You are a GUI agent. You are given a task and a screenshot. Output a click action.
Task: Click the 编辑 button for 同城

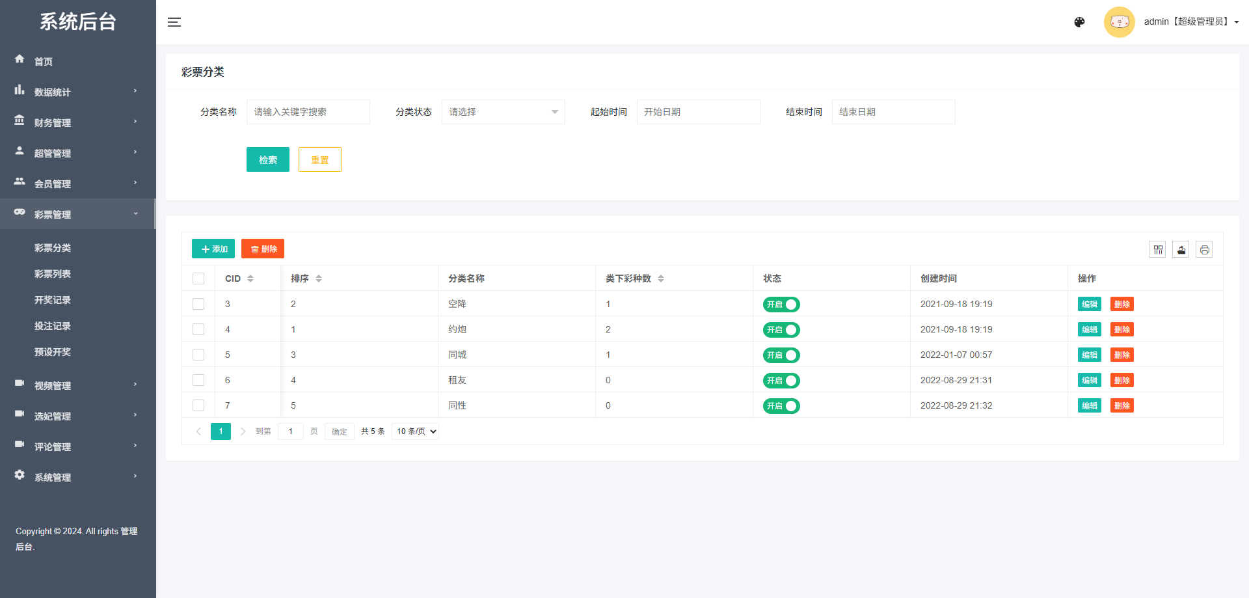click(x=1089, y=355)
